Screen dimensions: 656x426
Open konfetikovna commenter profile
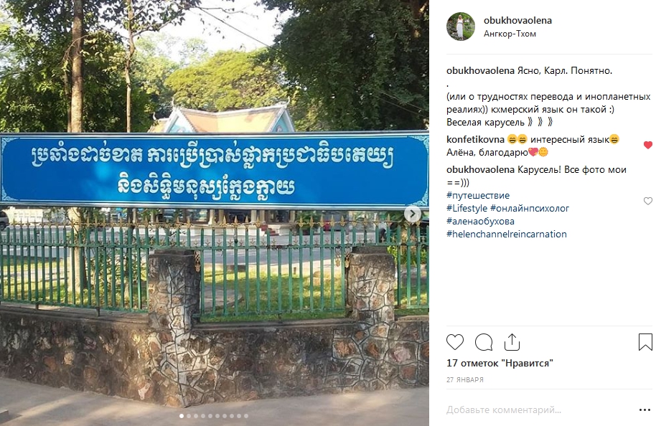tap(475, 139)
